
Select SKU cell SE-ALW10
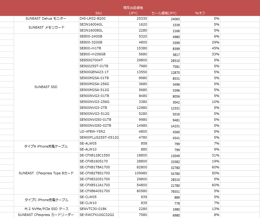coord(99,150)
